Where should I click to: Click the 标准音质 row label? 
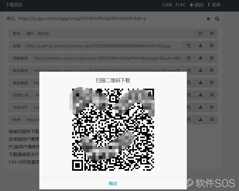pyautogui.click(x=20, y=70)
